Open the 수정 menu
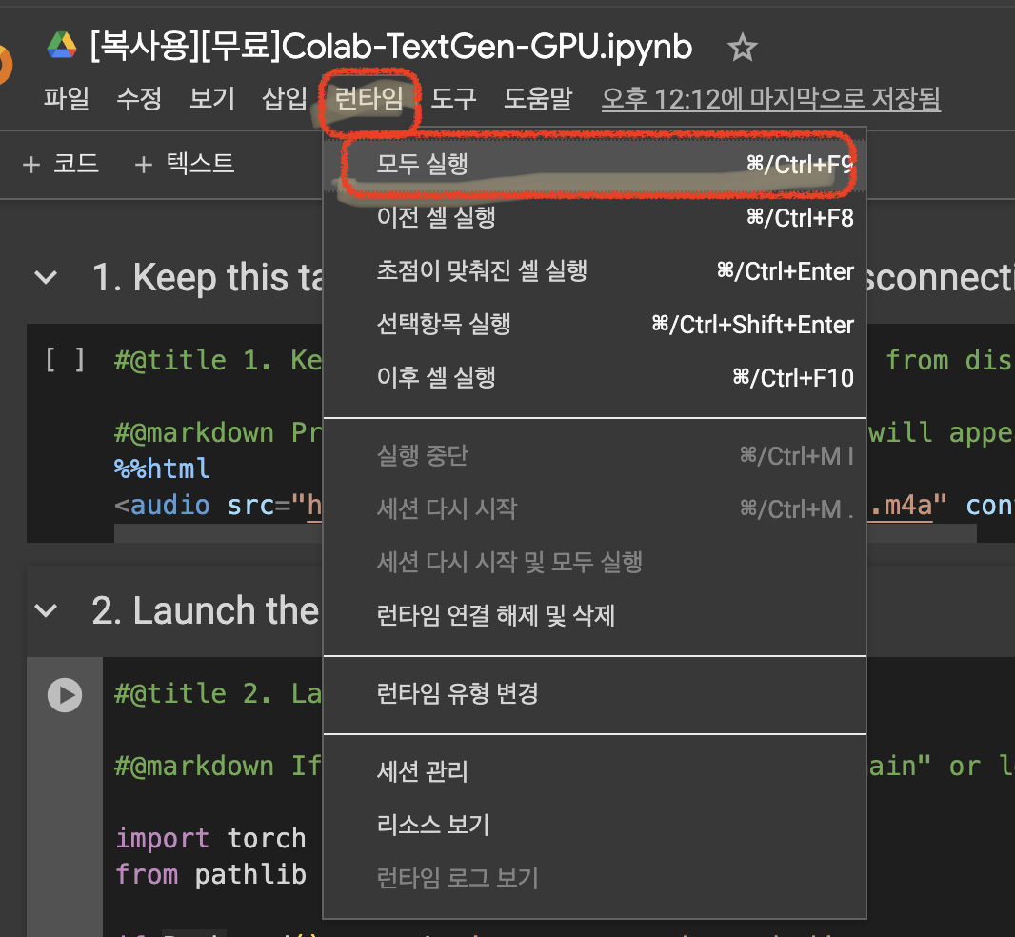 [x=138, y=98]
